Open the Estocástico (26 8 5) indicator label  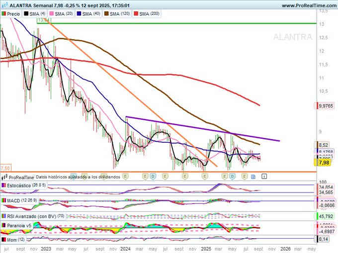[24, 185]
